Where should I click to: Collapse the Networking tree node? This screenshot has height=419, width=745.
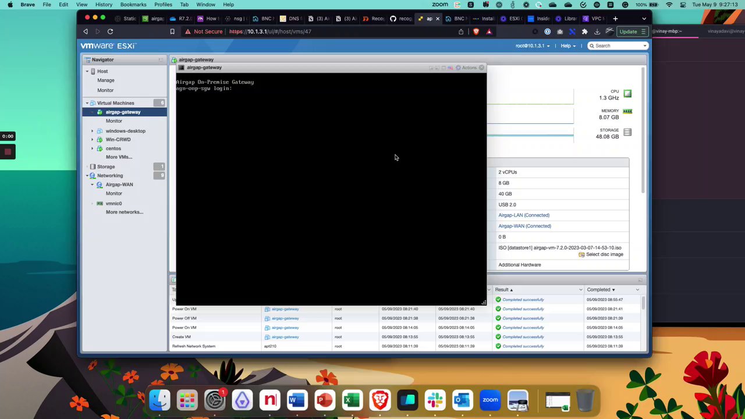[x=87, y=176]
